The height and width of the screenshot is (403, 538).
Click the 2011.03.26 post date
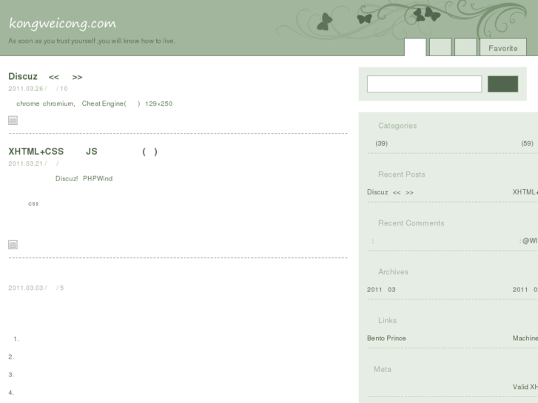coord(26,89)
